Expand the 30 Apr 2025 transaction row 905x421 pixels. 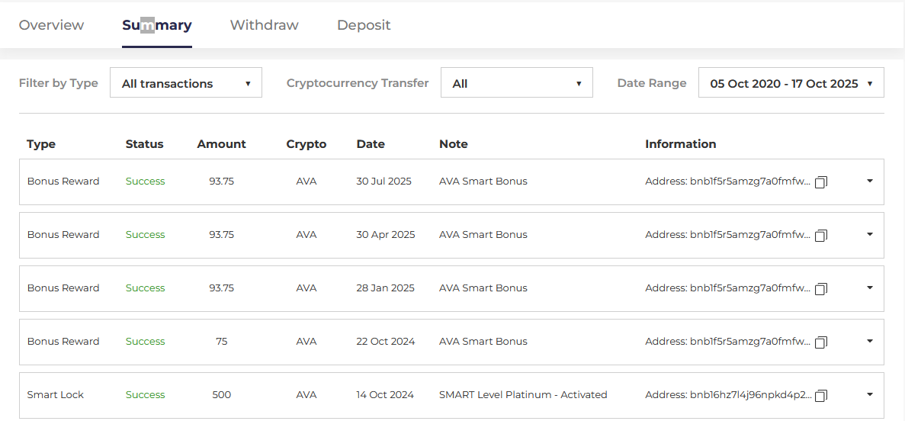click(x=870, y=234)
